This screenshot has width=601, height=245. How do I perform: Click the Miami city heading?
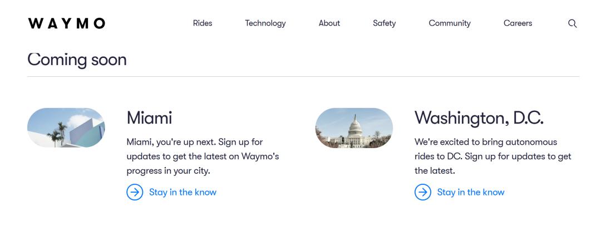[149, 117]
